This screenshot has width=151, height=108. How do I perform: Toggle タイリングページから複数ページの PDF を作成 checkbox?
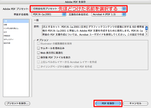[x=38, y=66]
